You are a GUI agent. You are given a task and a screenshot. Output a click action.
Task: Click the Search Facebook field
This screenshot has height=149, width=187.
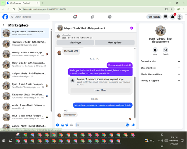(x=30, y=17)
